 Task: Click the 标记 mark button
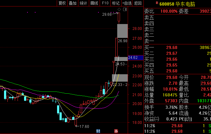click(x=116, y=3)
